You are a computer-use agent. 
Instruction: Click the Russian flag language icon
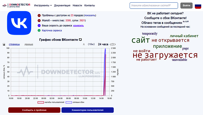click(198, 6)
